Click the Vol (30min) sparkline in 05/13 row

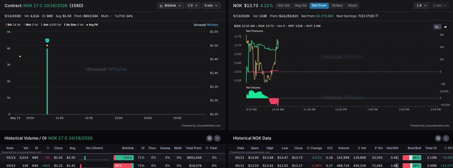tap(94, 157)
